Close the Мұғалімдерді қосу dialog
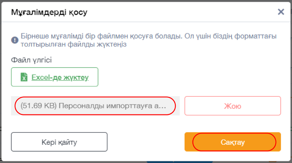This screenshot has width=292, height=163. [281, 12]
